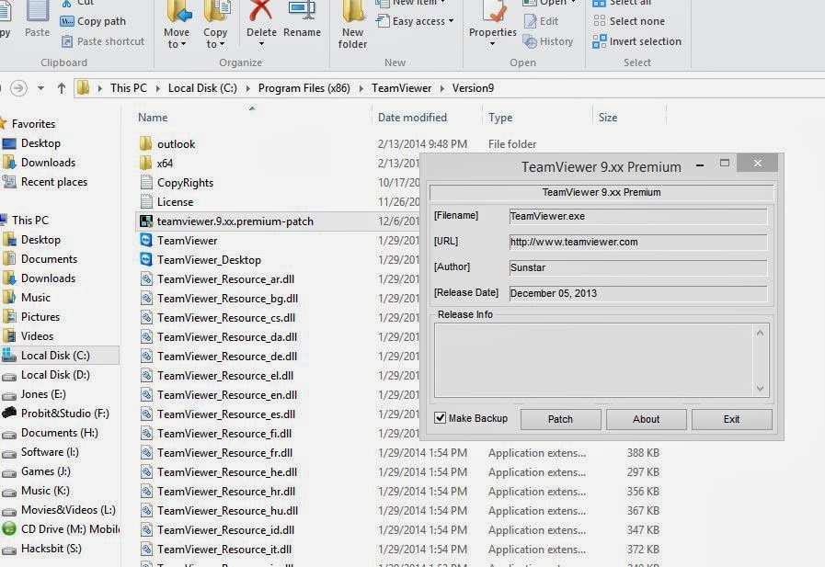Sort files by Date modified column
Viewport: 825px width, 567px height.
[412, 118]
